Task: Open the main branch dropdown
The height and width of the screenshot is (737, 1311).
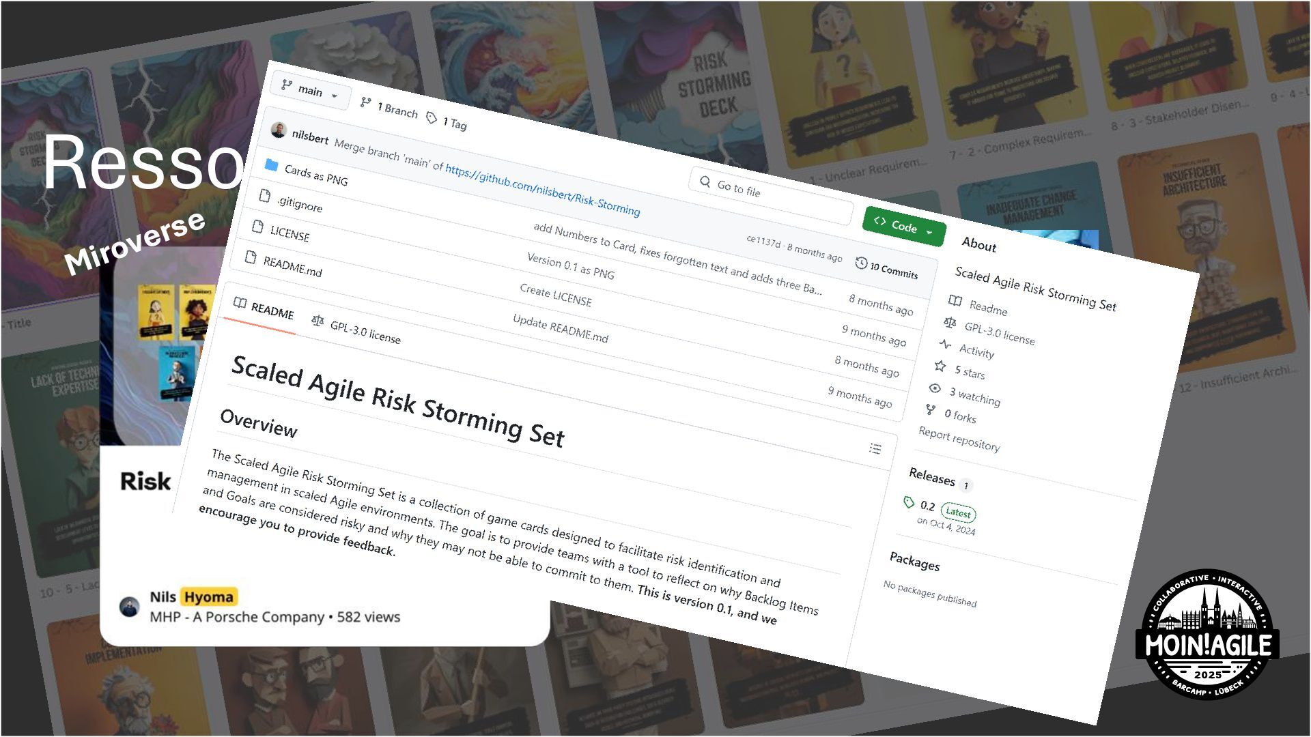Action: (x=311, y=91)
